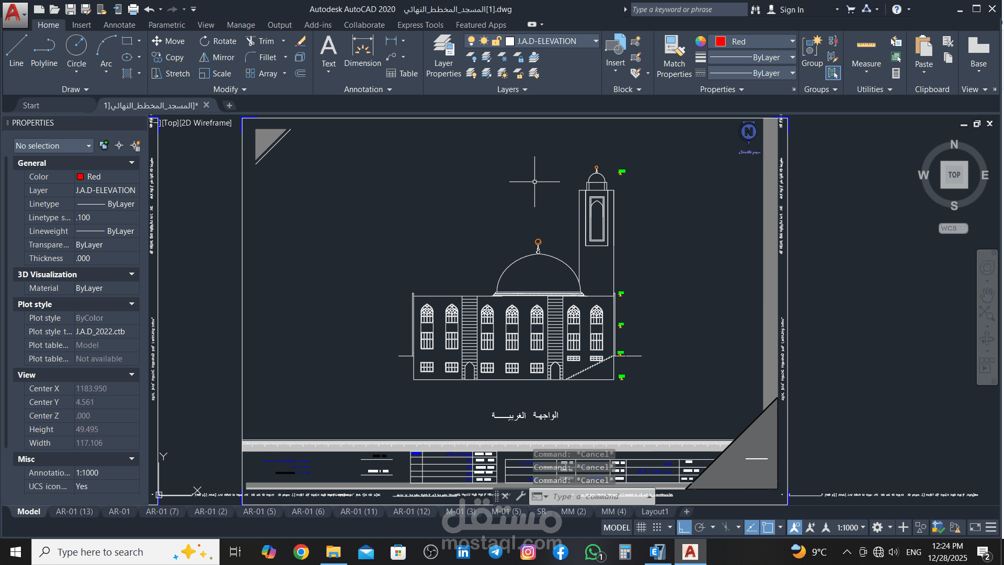Collapse the General properties section
This screenshot has height=565, width=1004.
132,163
